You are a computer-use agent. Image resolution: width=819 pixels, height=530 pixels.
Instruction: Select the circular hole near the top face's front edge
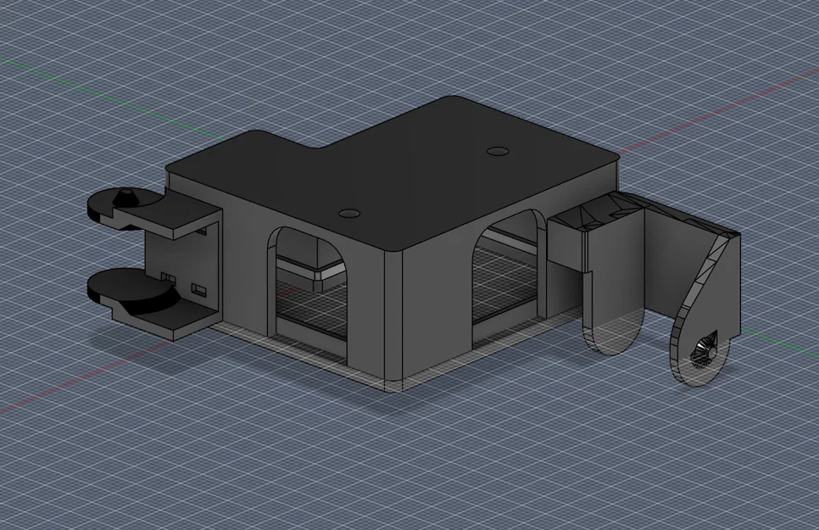click(x=350, y=213)
